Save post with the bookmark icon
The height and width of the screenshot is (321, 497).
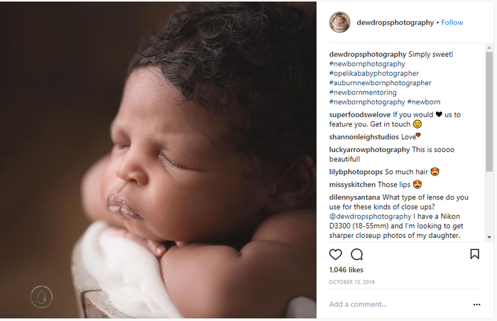[474, 254]
